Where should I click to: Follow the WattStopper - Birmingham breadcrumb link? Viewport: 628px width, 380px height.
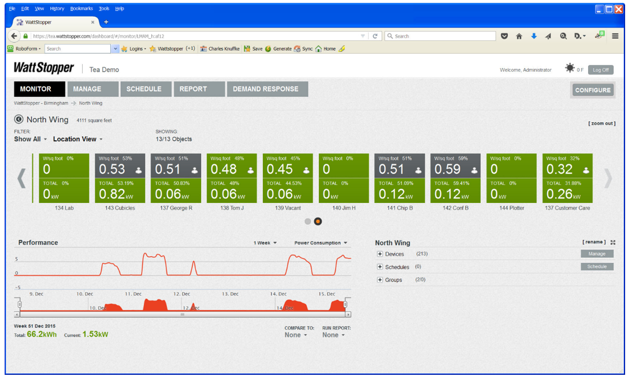(41, 103)
